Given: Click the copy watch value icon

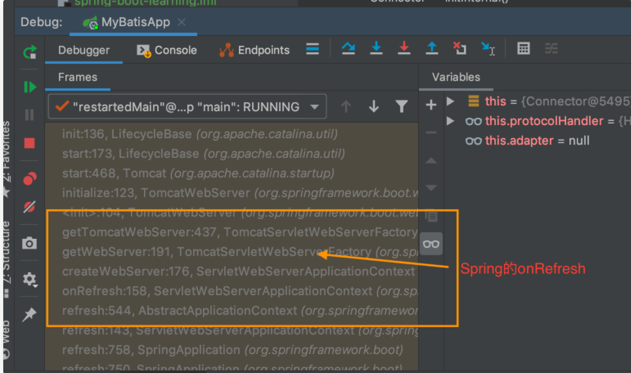Looking at the screenshot, I should coord(431,216).
